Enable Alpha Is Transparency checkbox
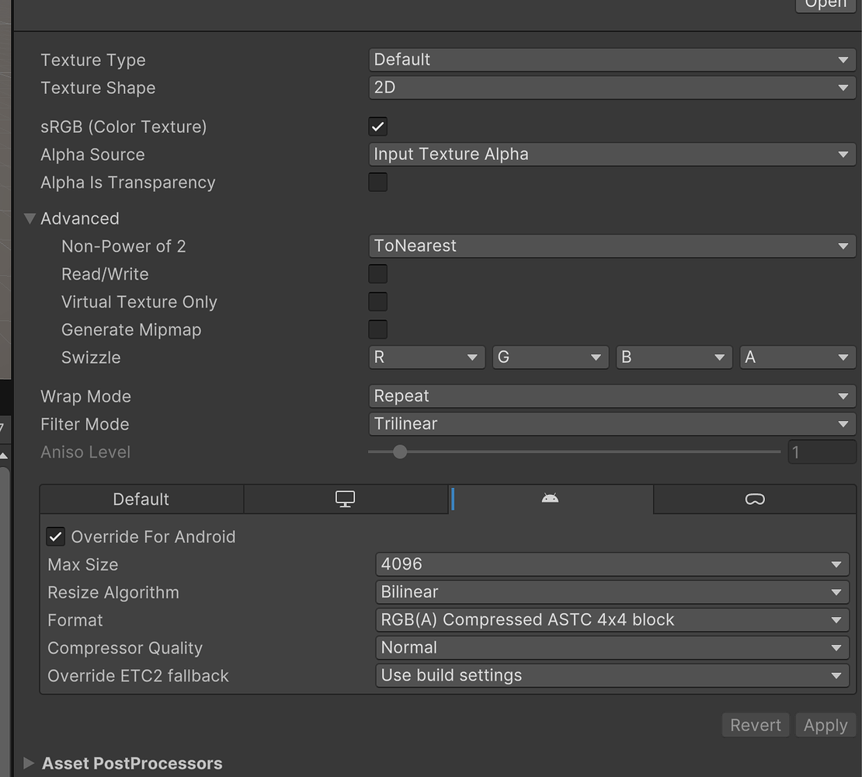The width and height of the screenshot is (862, 777). tap(378, 183)
